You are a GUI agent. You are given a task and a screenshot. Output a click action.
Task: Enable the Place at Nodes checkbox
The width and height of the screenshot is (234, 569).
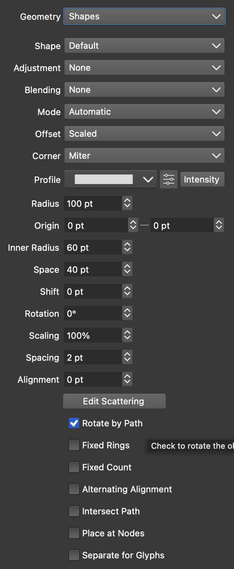tap(74, 533)
